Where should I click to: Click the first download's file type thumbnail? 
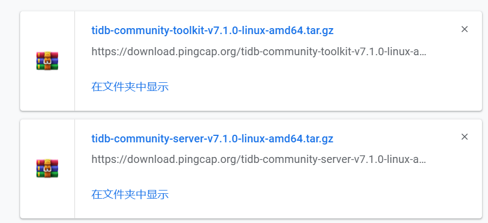click(47, 61)
